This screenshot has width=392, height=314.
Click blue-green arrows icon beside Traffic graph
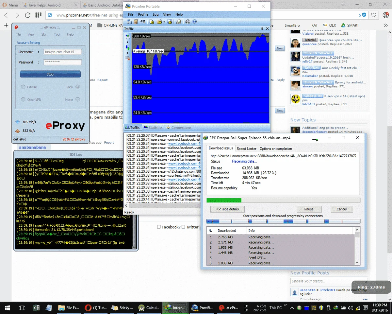pos(128,48)
